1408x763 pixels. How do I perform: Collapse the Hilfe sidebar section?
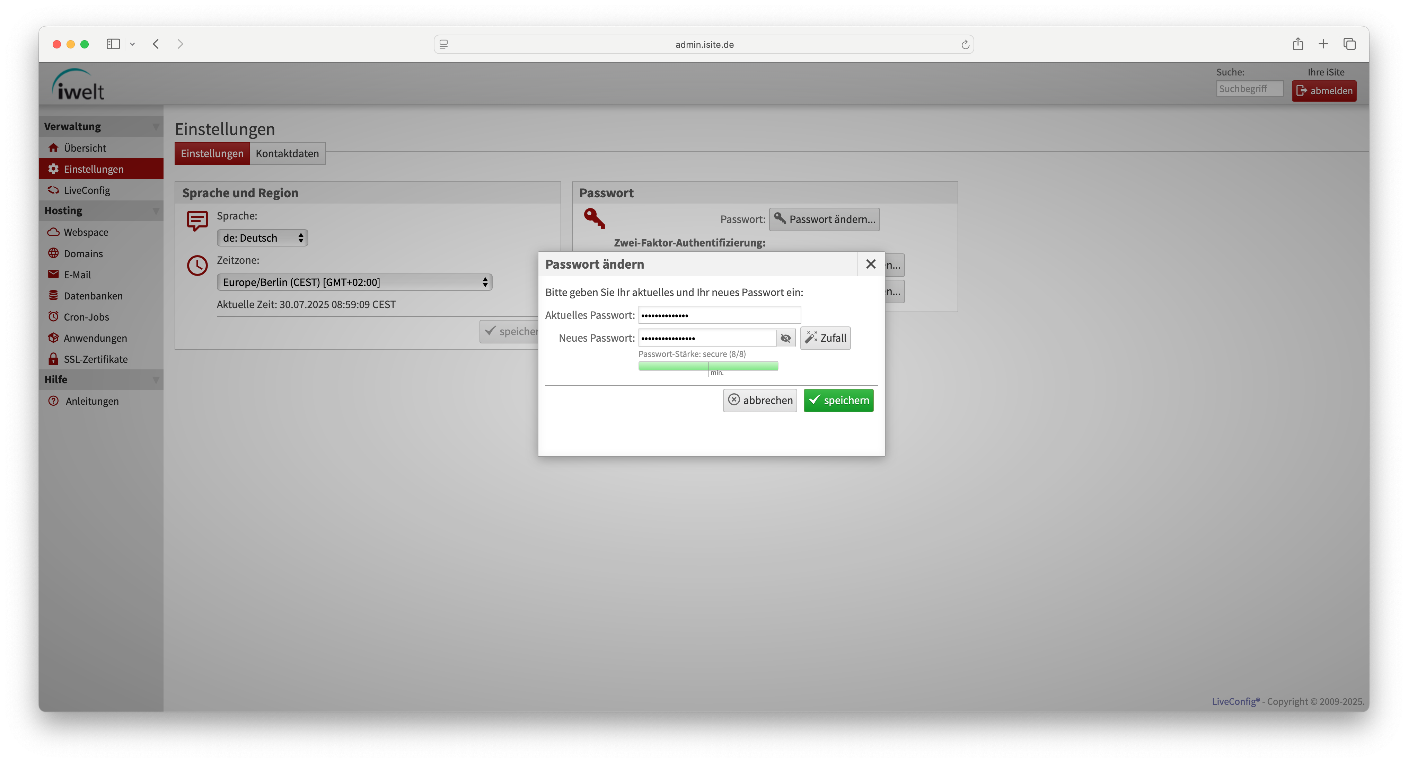coord(156,379)
